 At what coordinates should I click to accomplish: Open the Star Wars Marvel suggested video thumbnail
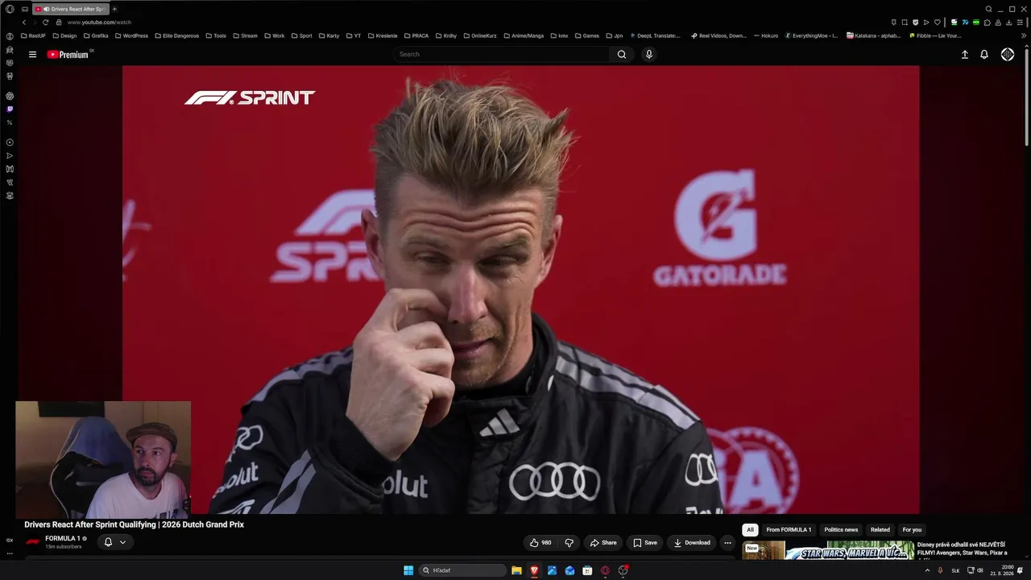pyautogui.click(x=828, y=551)
